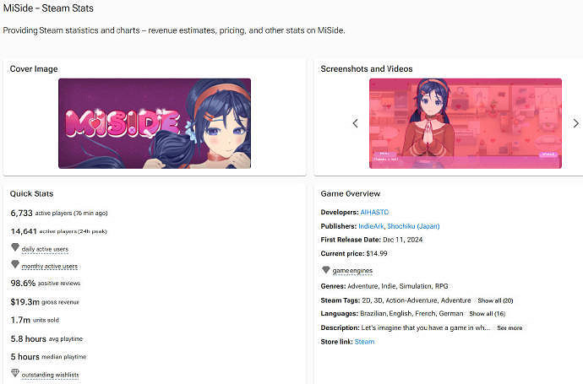Click the game engines premium link
The image size is (583, 384).
point(351,271)
